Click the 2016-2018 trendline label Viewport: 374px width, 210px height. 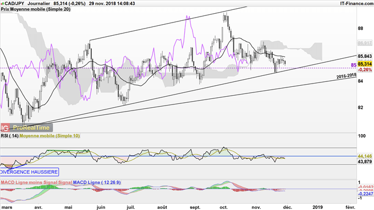[x=346, y=76]
